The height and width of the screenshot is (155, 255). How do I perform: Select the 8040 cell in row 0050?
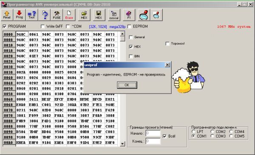(x=22, y=88)
